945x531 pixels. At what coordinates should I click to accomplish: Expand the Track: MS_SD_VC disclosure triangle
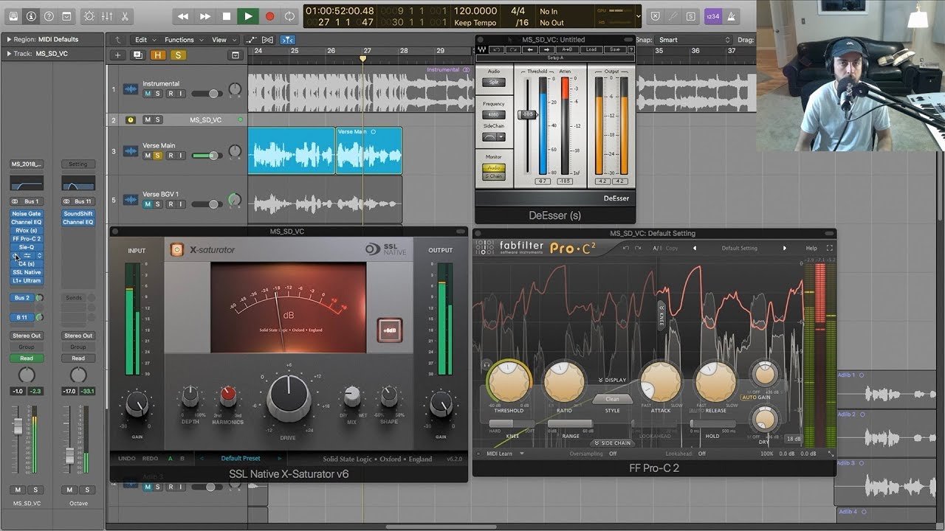9,54
